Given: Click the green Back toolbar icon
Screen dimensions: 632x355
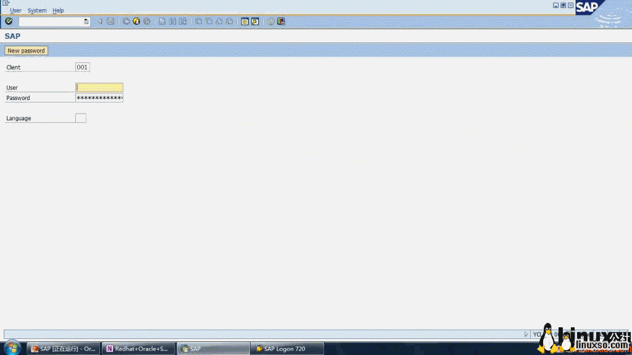Looking at the screenshot, I should tap(126, 22).
